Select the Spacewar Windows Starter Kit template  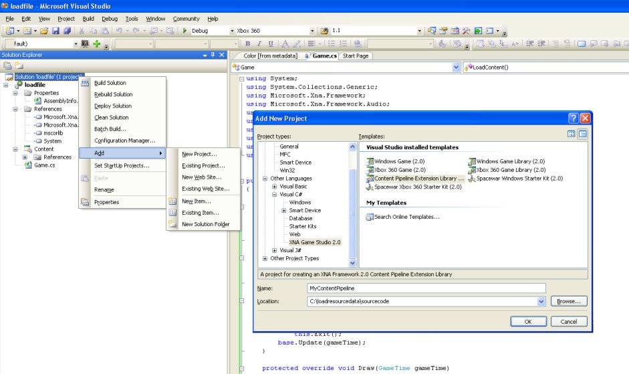pos(515,179)
